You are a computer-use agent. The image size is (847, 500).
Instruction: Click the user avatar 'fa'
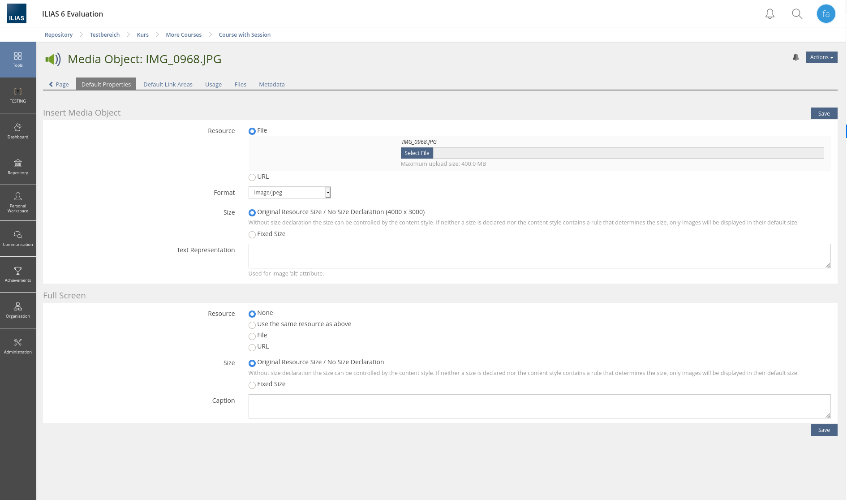(x=826, y=14)
